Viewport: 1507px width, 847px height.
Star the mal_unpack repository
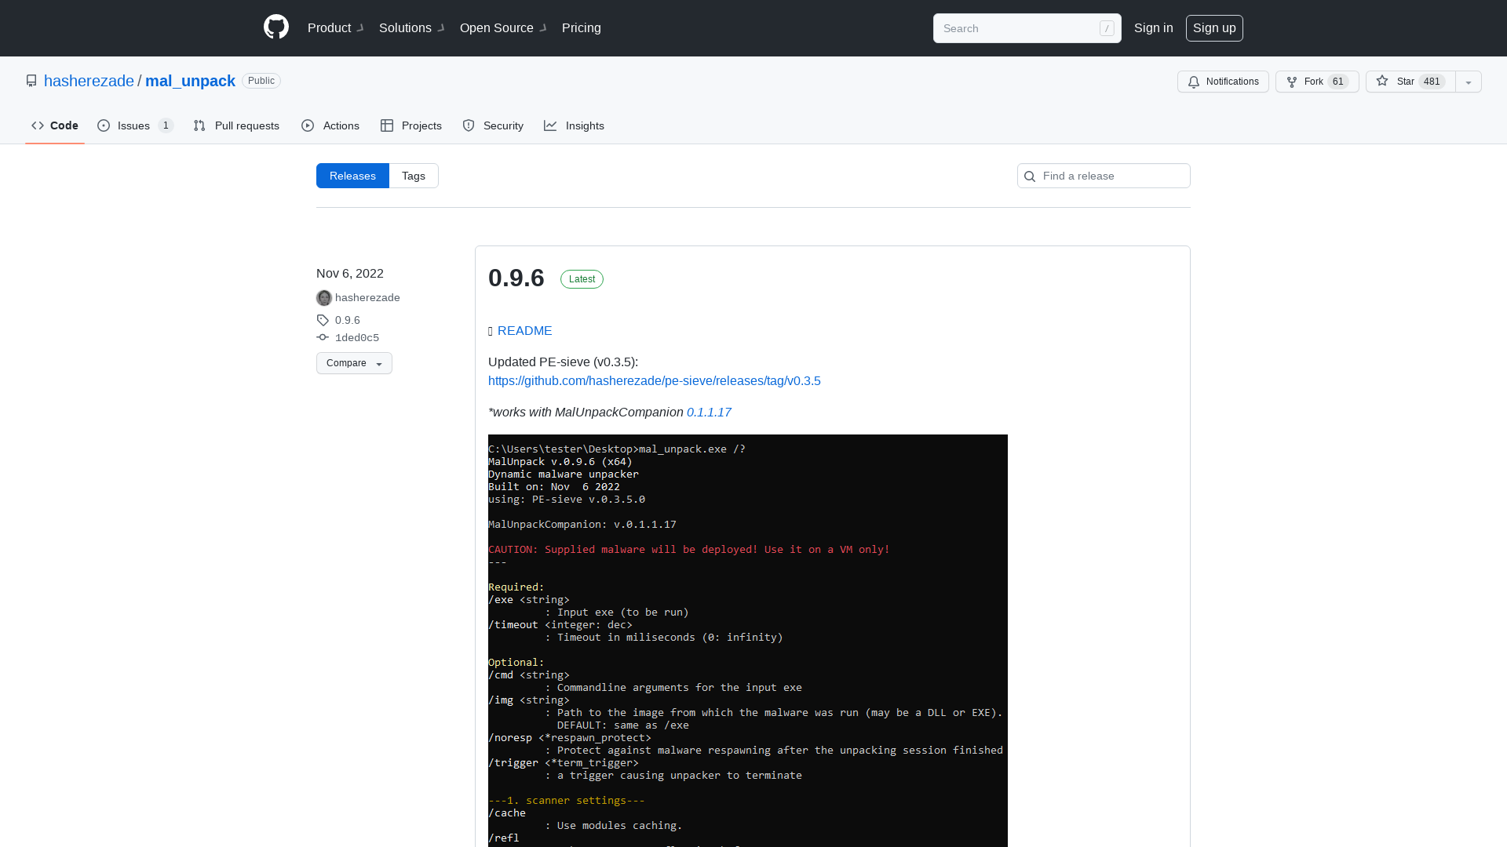(x=1410, y=82)
